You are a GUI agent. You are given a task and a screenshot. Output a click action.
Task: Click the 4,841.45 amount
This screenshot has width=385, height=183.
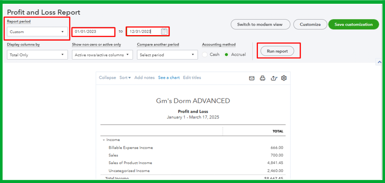(x=274, y=163)
